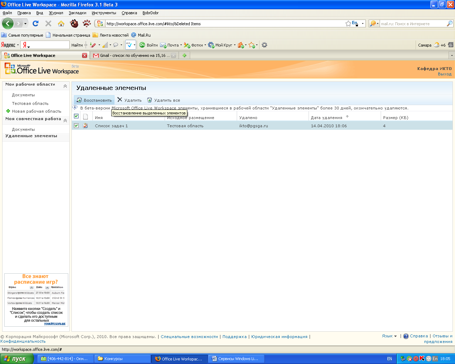Click the Список задач 1 list icon
455x364 pixels.
point(85,125)
